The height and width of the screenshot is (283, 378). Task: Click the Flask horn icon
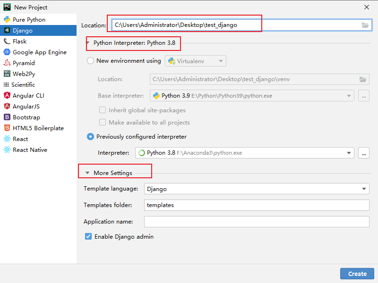click(7, 41)
